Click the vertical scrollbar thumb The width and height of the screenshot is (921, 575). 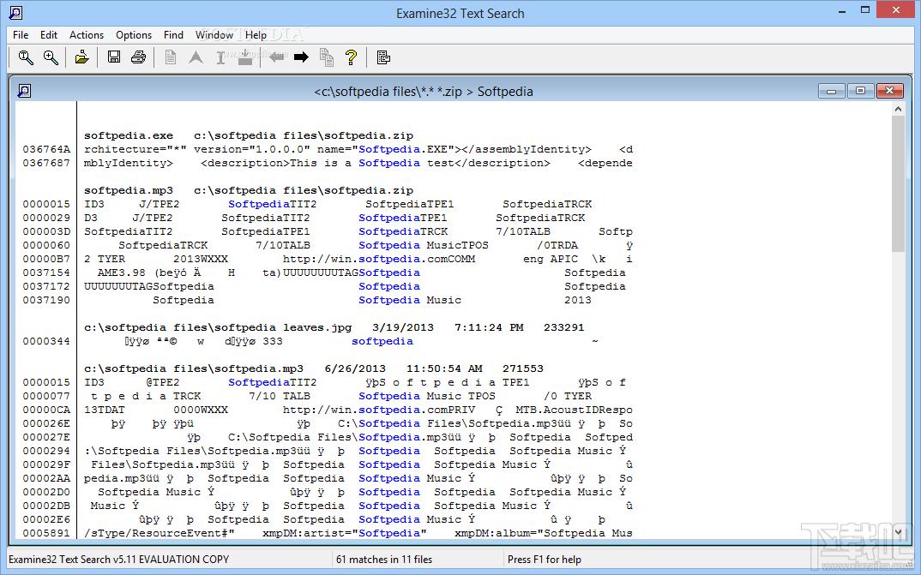pos(898,183)
